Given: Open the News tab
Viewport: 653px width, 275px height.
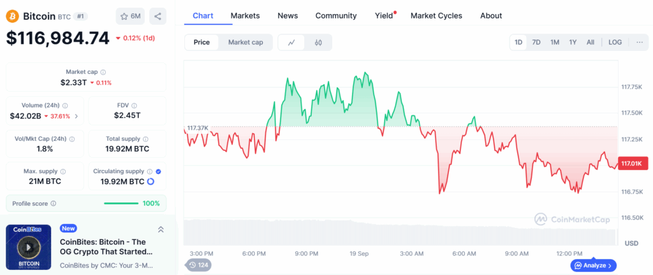Looking at the screenshot, I should pyautogui.click(x=288, y=16).
